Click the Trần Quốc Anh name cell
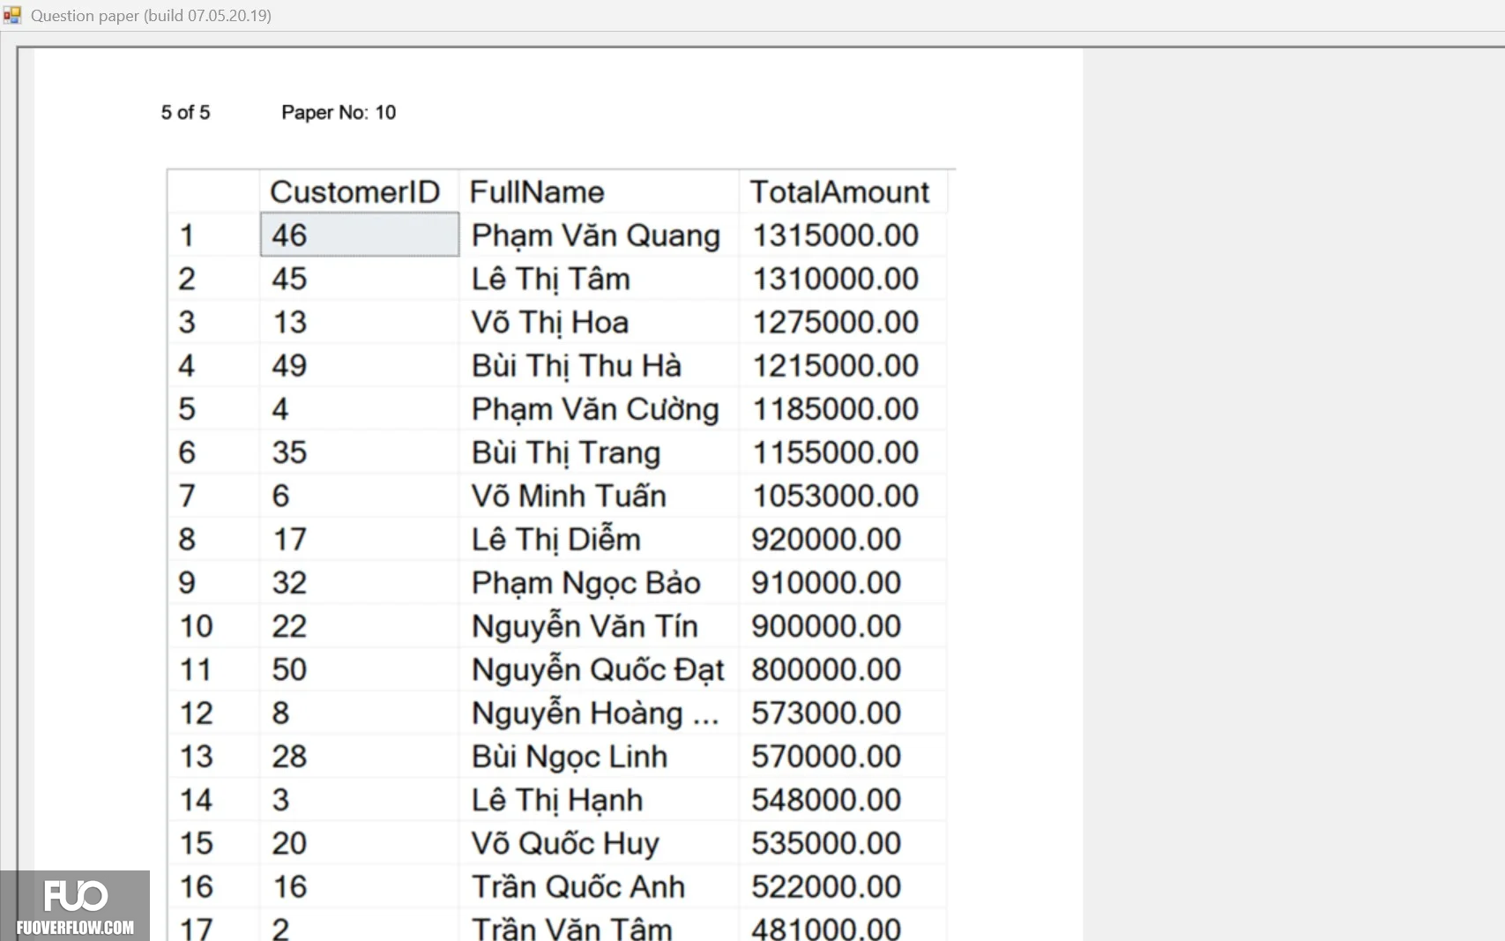This screenshot has width=1505, height=941. tap(599, 886)
